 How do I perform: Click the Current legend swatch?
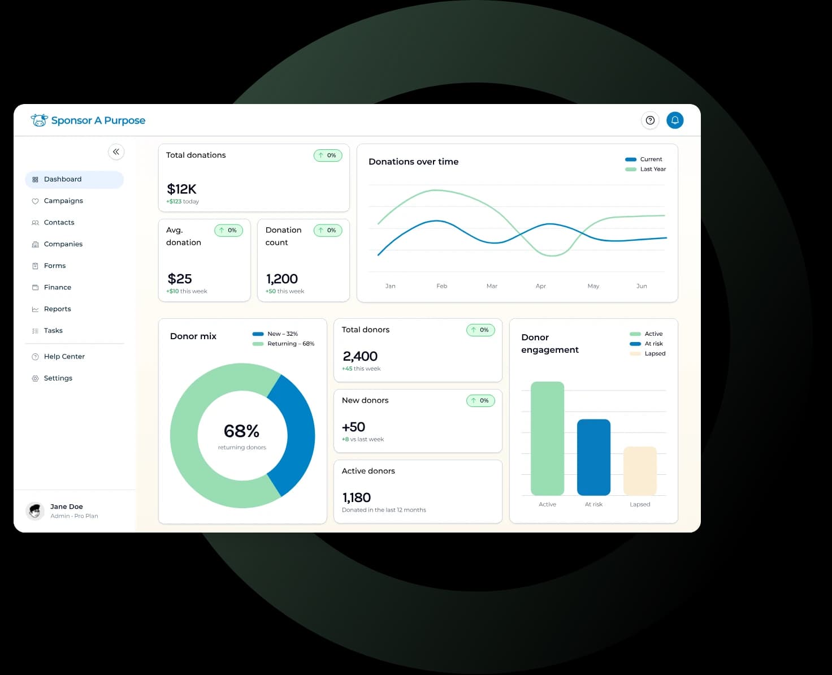[x=631, y=159]
